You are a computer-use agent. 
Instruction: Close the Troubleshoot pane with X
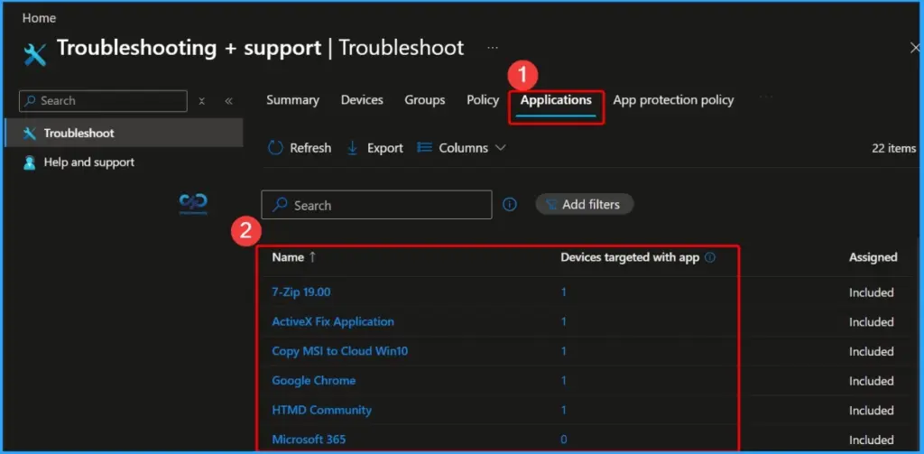pos(915,48)
